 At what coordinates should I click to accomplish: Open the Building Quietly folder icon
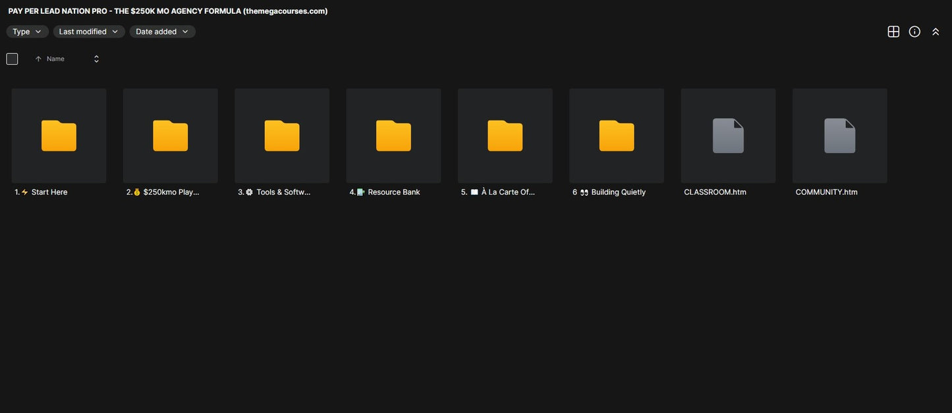click(x=617, y=136)
